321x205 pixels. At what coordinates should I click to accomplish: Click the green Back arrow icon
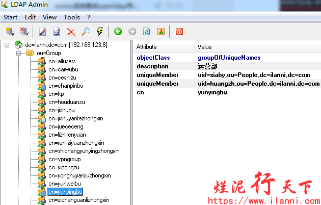pos(118,32)
